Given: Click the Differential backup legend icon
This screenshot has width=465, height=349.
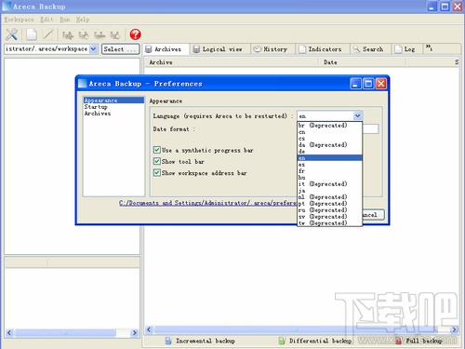Looking at the screenshot, I should [282, 341].
